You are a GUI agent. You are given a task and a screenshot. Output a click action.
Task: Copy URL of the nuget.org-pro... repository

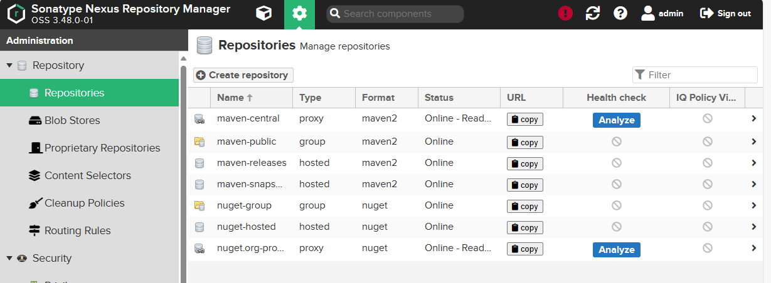click(525, 249)
